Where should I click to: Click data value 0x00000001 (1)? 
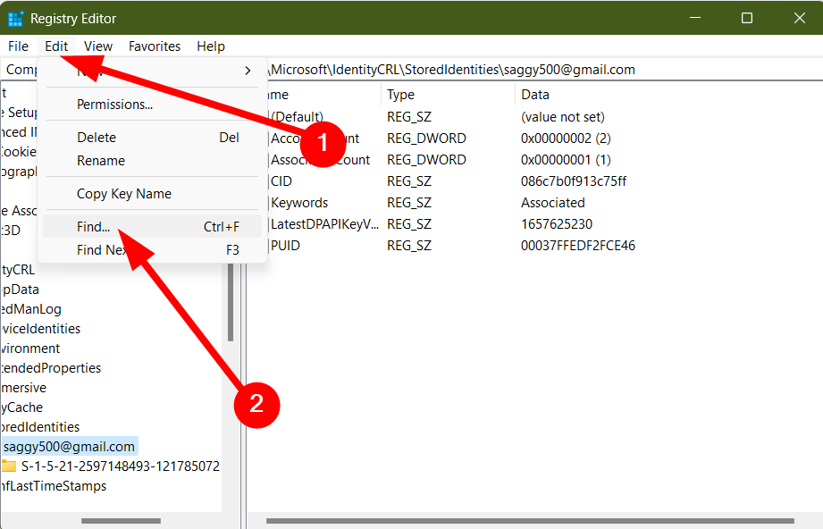(x=566, y=160)
